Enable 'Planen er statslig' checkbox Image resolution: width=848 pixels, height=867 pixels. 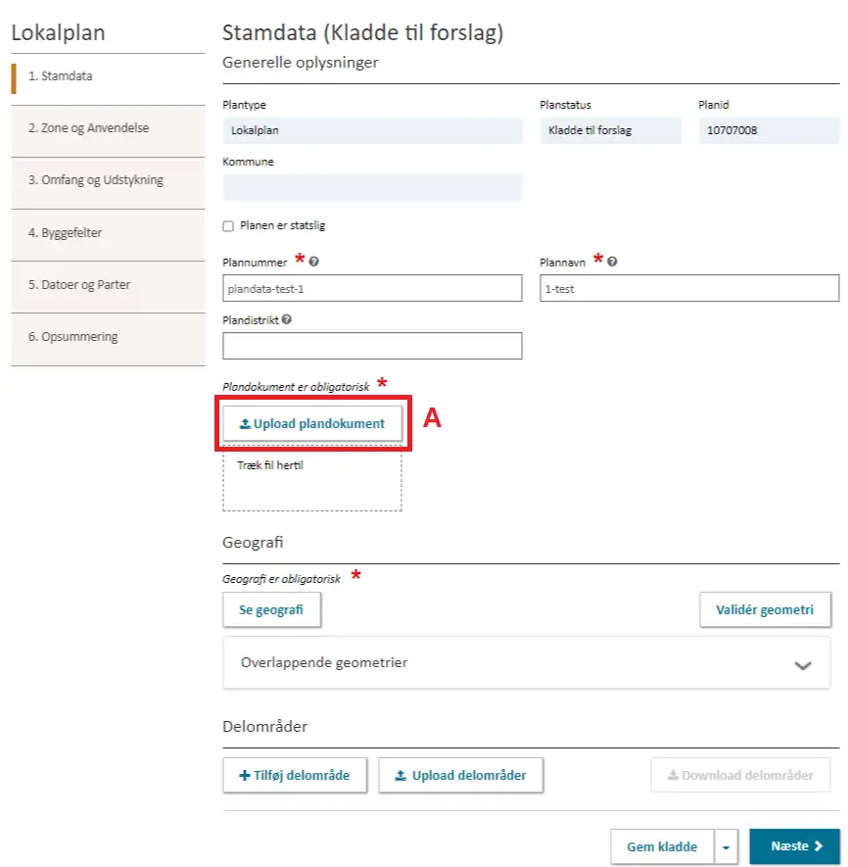(228, 225)
